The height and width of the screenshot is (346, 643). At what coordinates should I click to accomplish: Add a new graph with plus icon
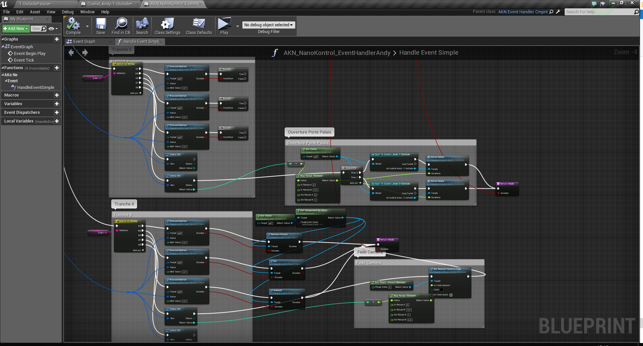pos(57,39)
